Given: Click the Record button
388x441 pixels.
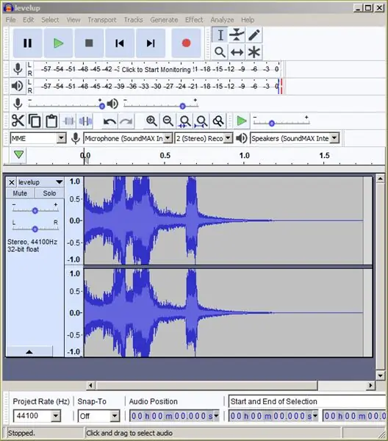Looking at the screenshot, I should (186, 43).
